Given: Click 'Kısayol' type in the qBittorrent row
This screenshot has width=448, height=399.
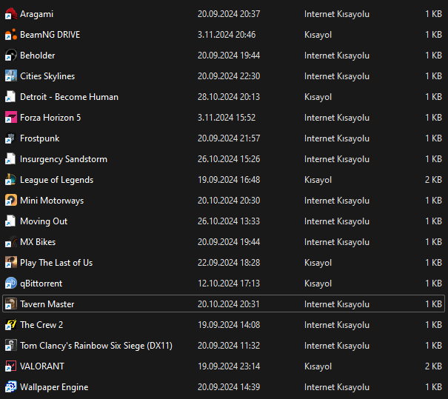Looking at the screenshot, I should point(318,284).
